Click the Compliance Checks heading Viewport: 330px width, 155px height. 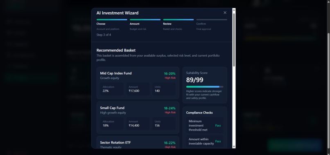tap(199, 113)
